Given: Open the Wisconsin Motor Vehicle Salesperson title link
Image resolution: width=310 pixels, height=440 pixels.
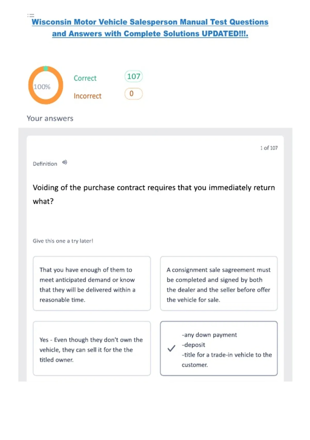Looking at the screenshot, I should tap(150, 22).
